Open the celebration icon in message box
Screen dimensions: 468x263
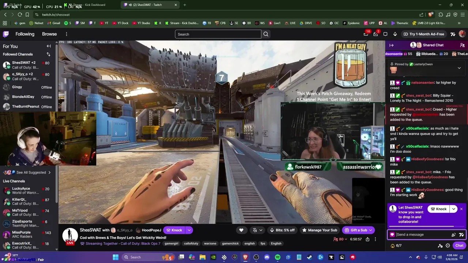[x=454, y=235]
